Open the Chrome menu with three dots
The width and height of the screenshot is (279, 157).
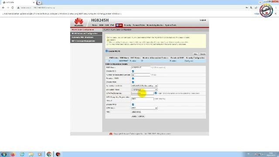pos(276,8)
